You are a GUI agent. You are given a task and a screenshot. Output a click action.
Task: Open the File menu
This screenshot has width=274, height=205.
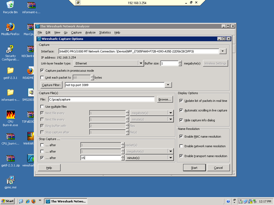tap(40, 32)
